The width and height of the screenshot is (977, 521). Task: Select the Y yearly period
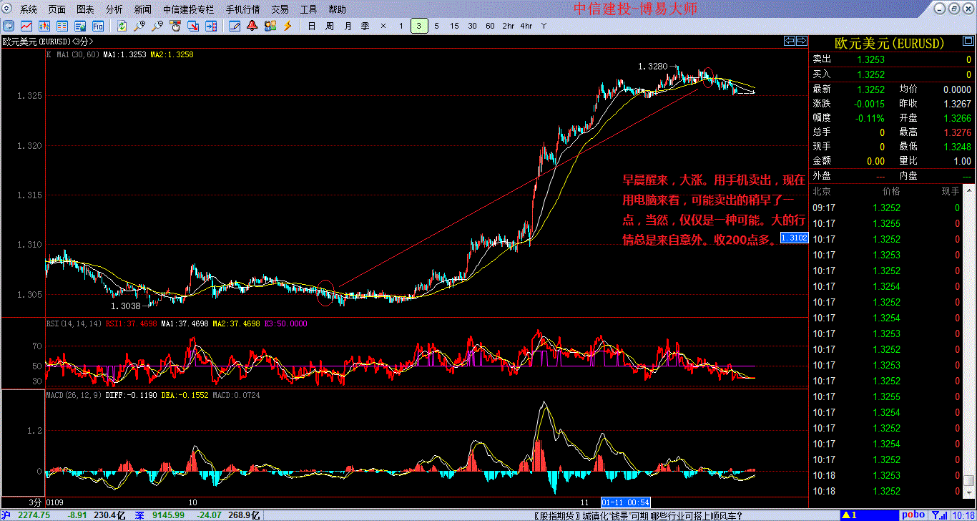[x=544, y=26]
